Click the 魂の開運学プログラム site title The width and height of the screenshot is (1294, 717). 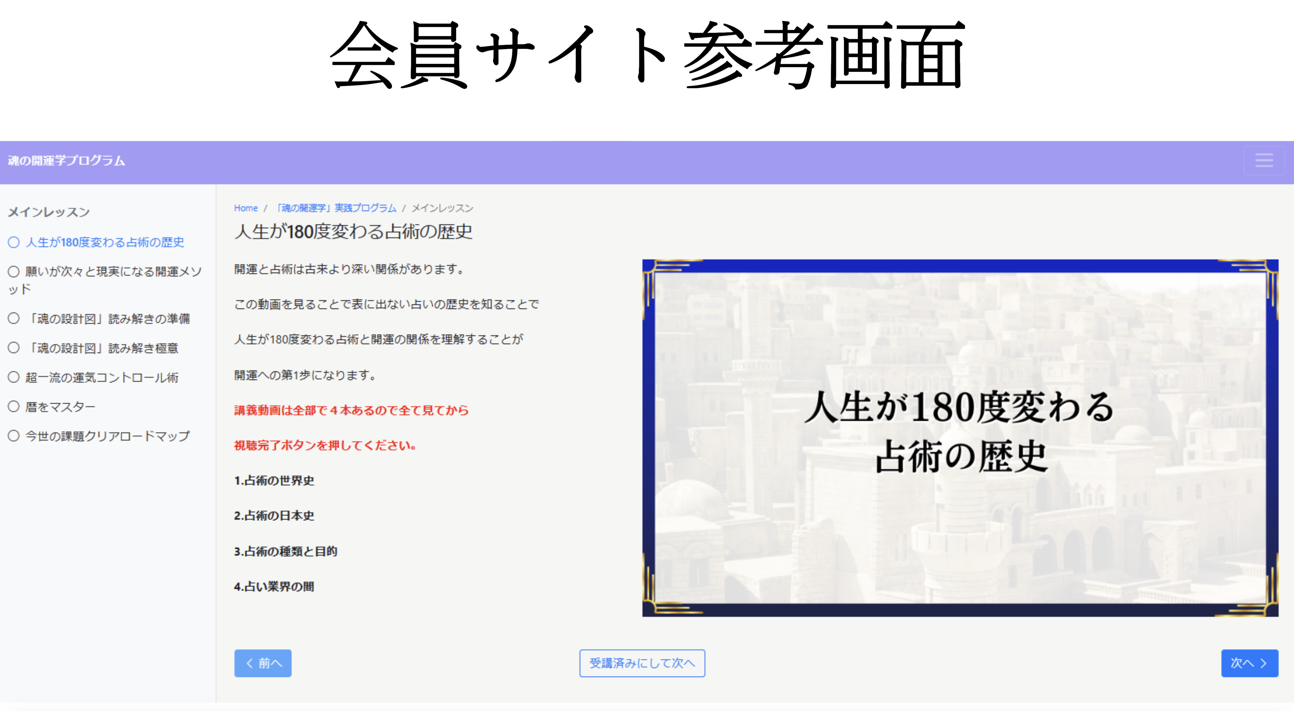point(66,161)
